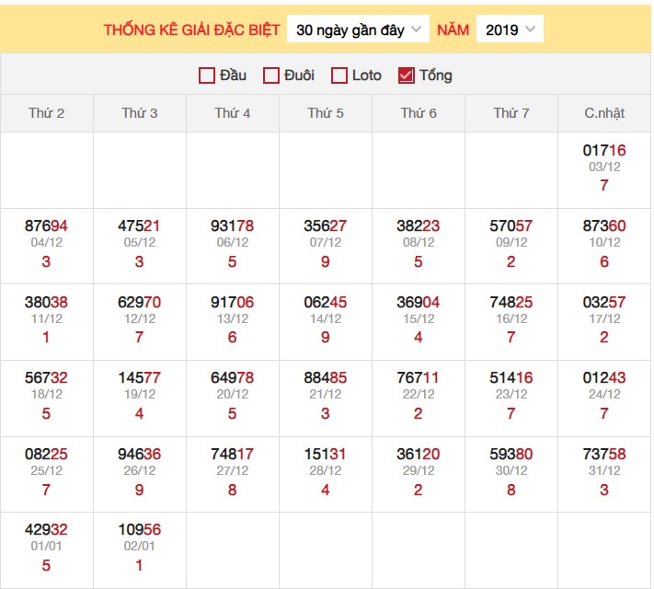Image resolution: width=654 pixels, height=589 pixels.
Task: Click the Thứ 2 column header
Action: pyautogui.click(x=47, y=113)
